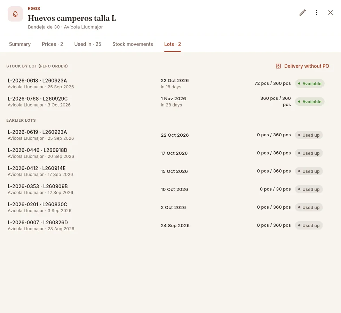Click Used up badge for lot L-2026-0201
Viewport: 341px width, 313px height.
coord(309,207)
